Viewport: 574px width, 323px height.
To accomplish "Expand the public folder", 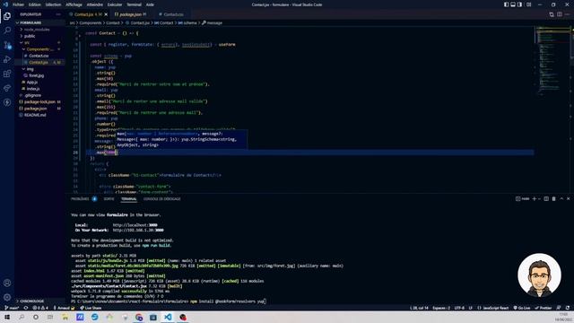I will click(x=40, y=36).
